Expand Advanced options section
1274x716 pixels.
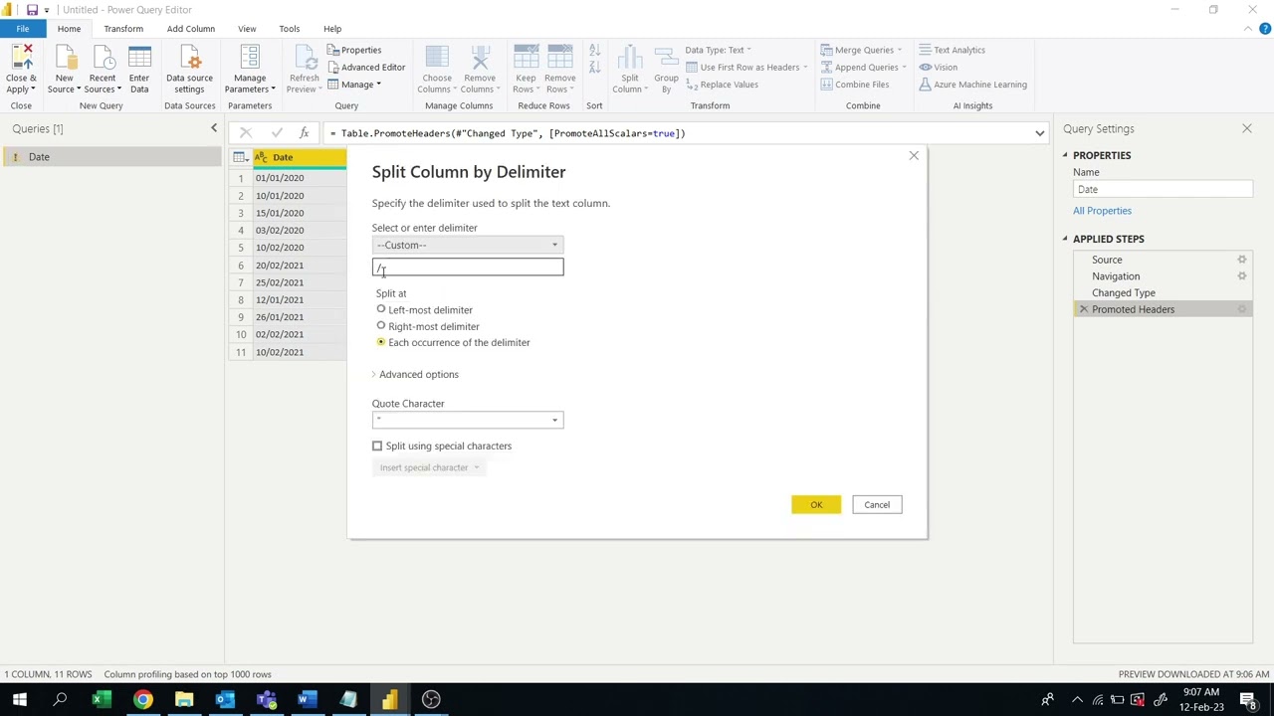pyautogui.click(x=416, y=375)
